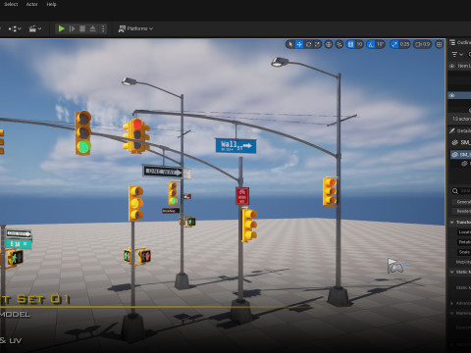Open the scale snap value 0.25 menu

coord(404,44)
